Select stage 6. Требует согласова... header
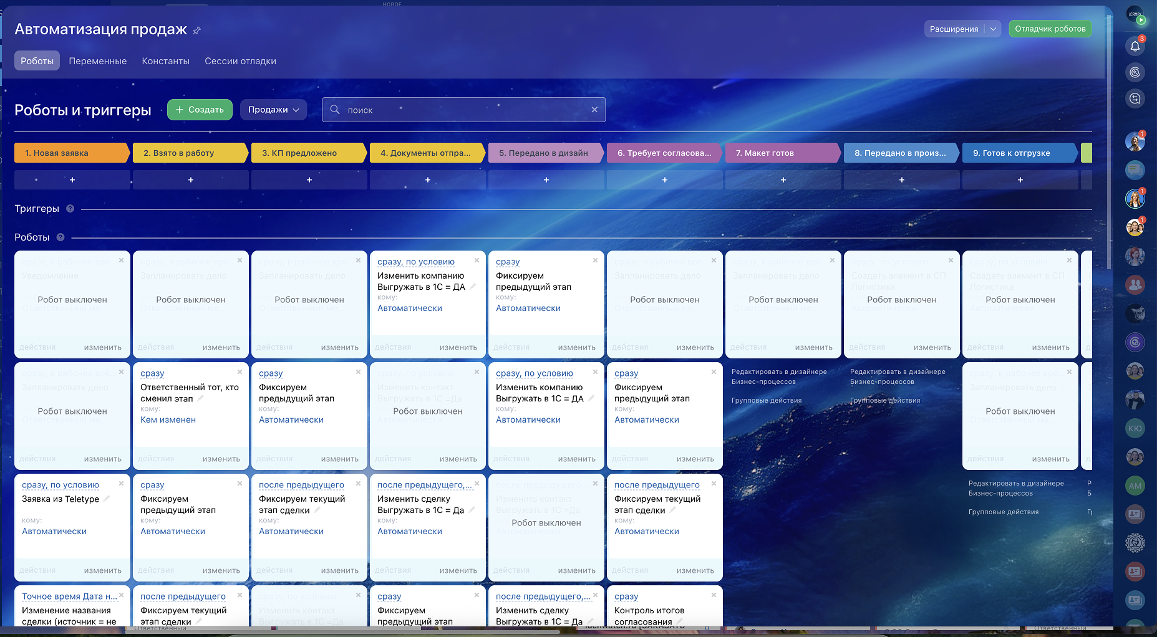This screenshot has height=637, width=1157. coord(664,153)
